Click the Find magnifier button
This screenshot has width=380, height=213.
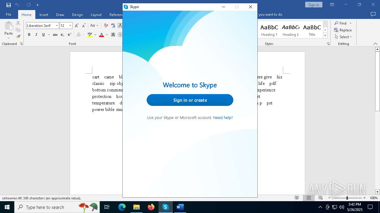tap(340, 23)
